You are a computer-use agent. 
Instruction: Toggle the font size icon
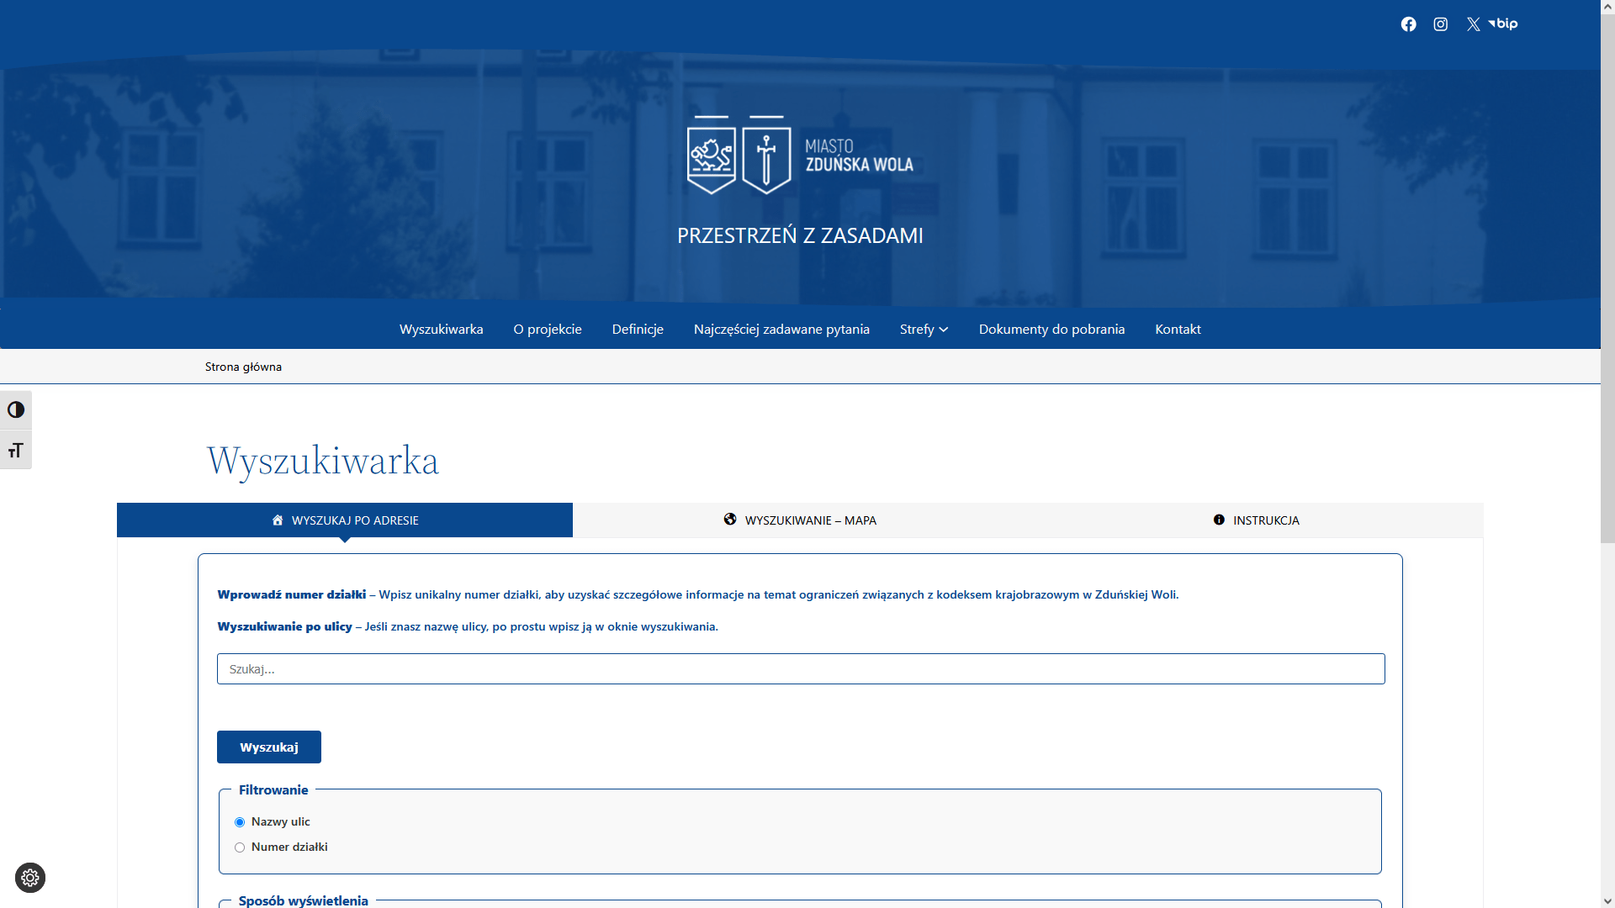[16, 451]
